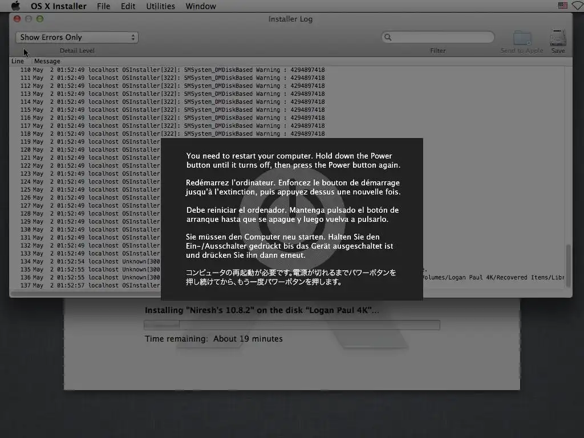The image size is (584, 438).
Task: Click the Spanish 'Debe reiniciar el ordenador' message
Action: click(x=293, y=214)
